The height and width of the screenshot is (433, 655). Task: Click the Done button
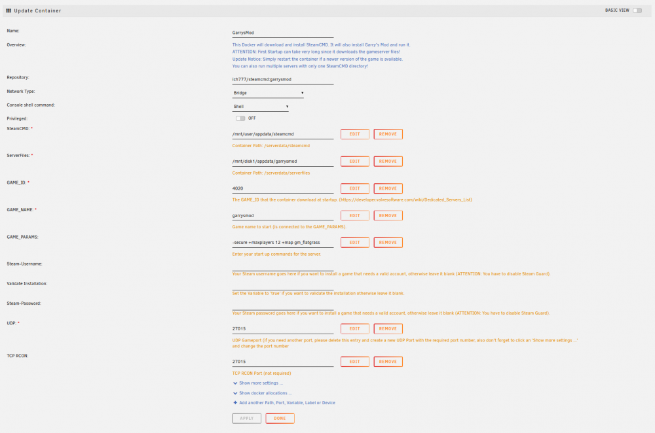click(x=280, y=419)
